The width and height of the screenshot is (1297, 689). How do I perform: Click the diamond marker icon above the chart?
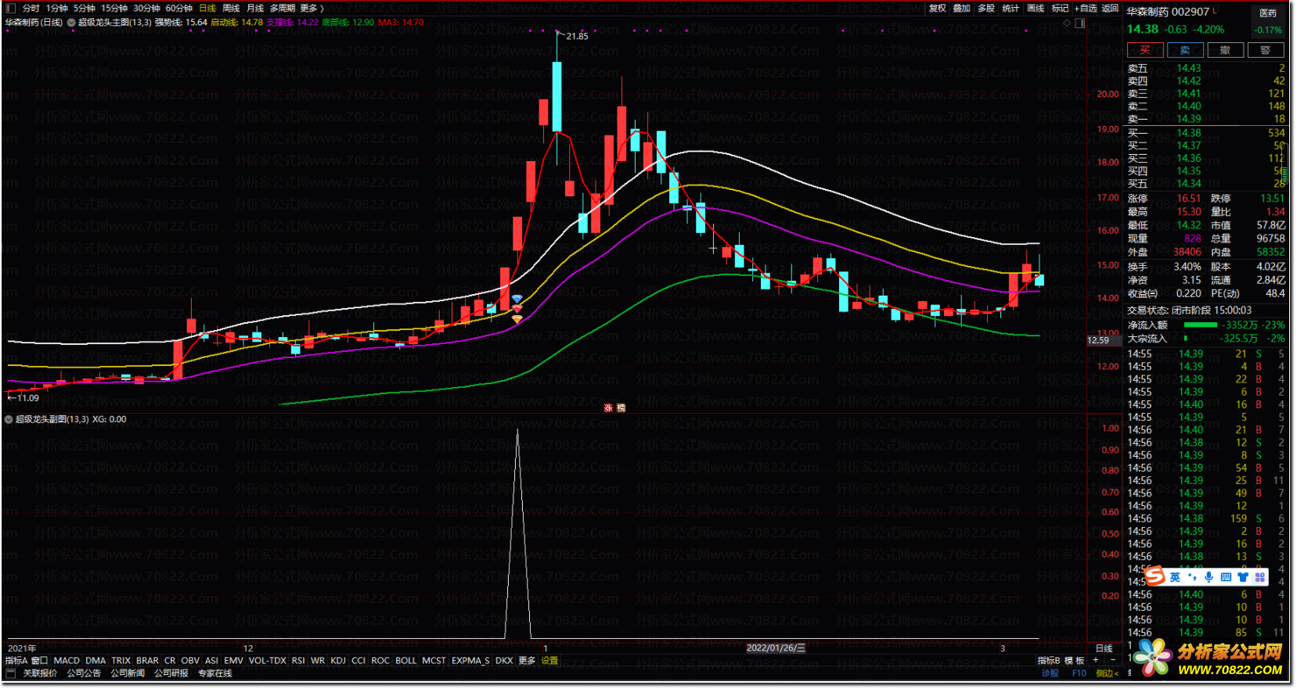click(1066, 23)
